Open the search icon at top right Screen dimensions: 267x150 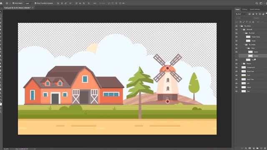[257, 3]
